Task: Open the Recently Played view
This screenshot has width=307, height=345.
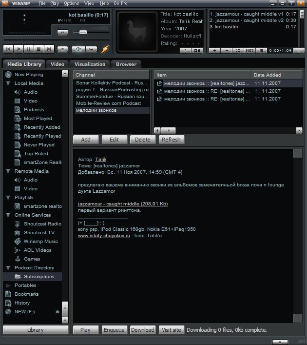Action: [42, 136]
